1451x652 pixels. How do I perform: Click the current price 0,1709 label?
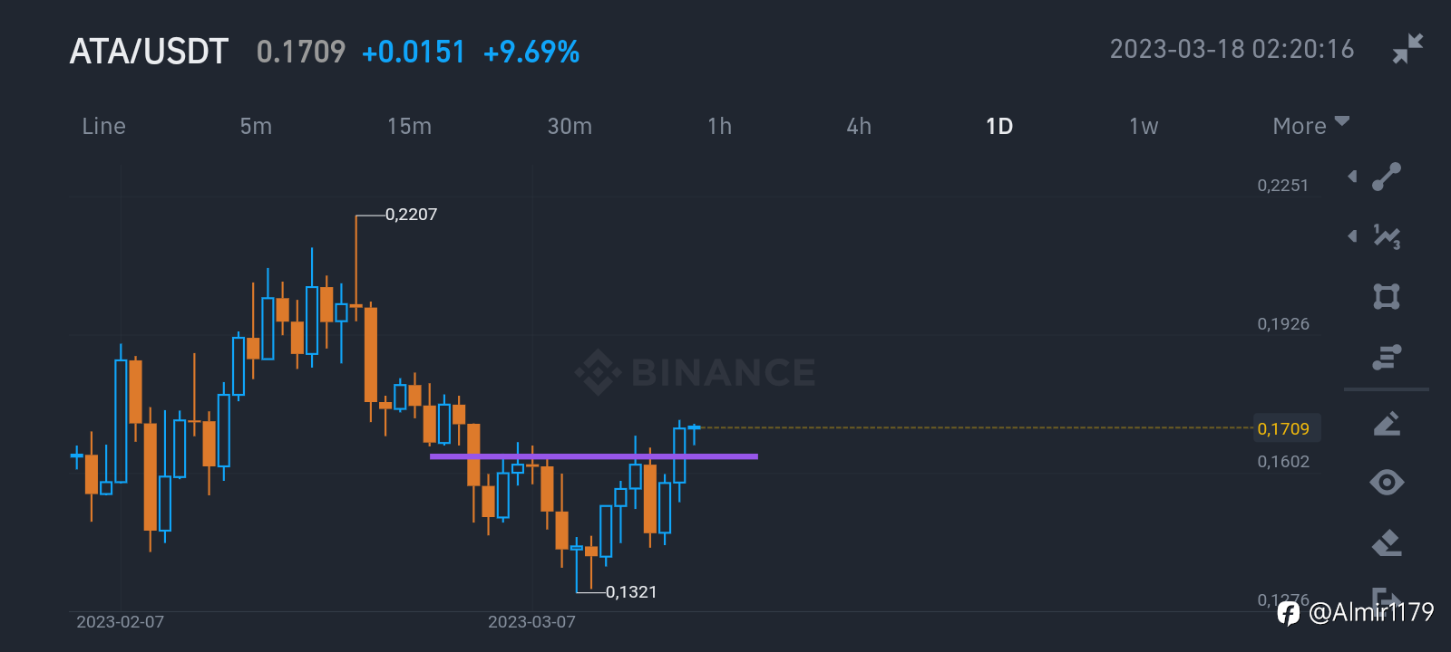point(1284,428)
